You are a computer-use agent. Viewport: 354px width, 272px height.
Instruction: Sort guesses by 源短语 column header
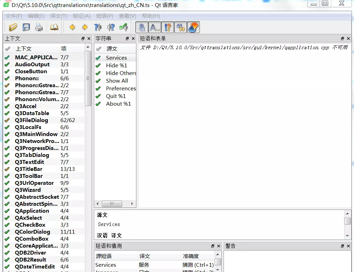point(116,256)
